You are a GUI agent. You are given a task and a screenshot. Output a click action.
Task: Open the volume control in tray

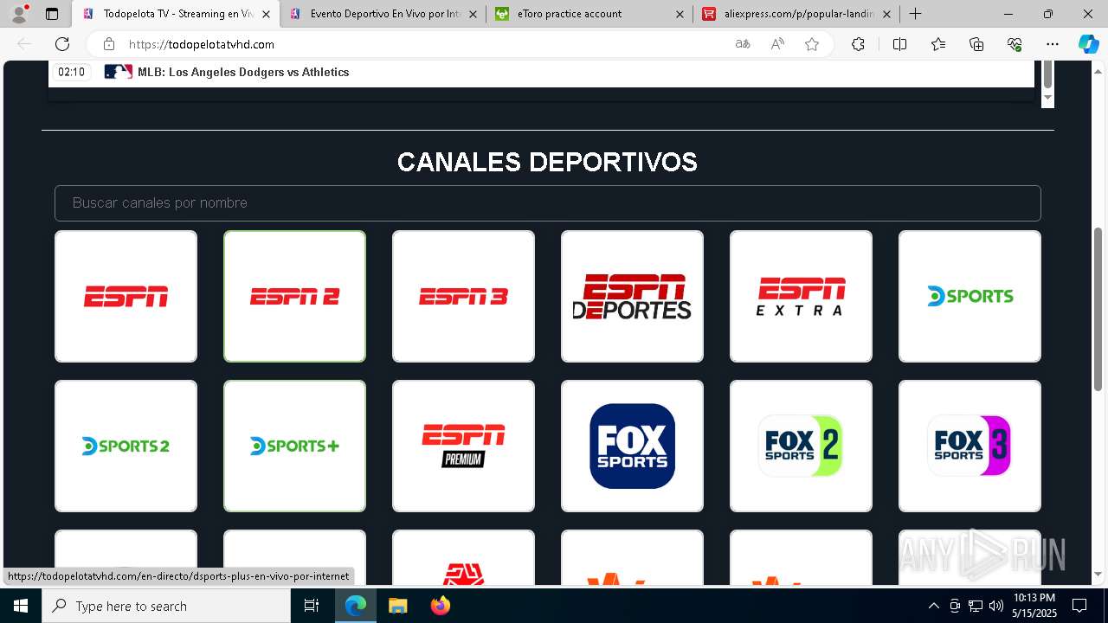point(995,606)
